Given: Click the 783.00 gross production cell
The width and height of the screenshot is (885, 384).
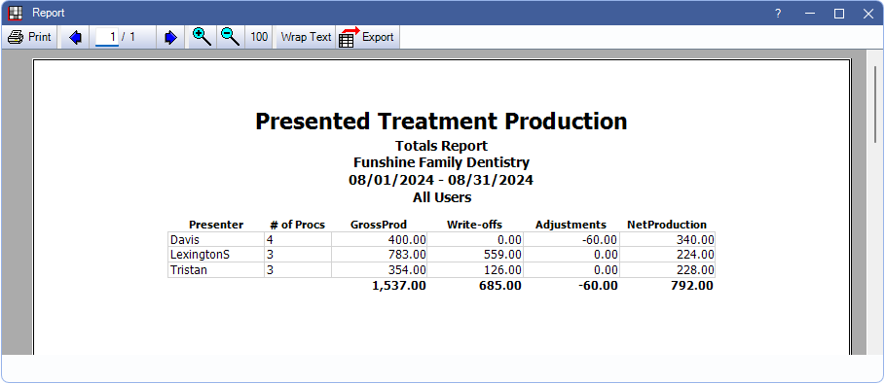Looking at the screenshot, I should pos(380,255).
